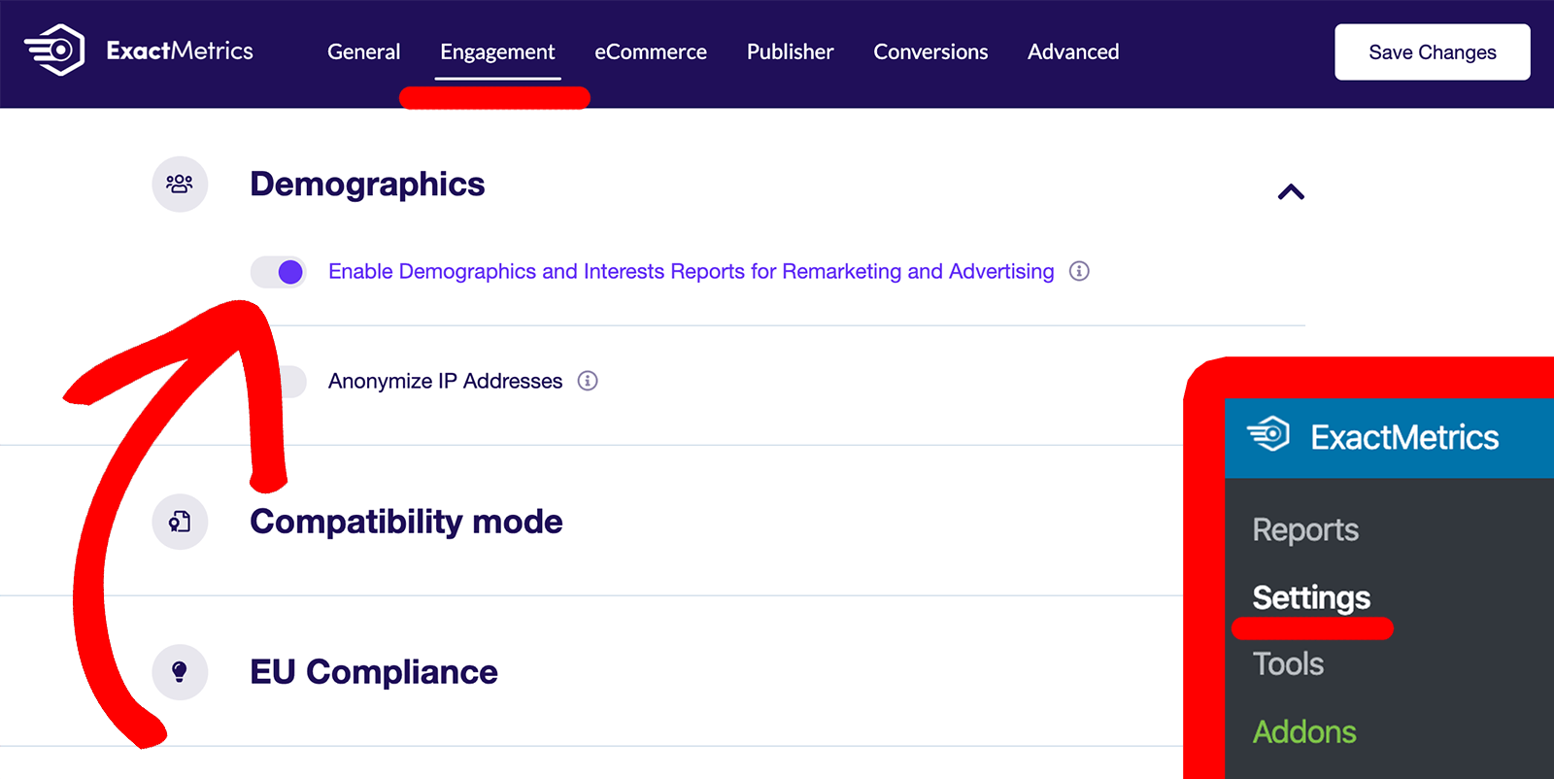Expand the Compatibility mode section
This screenshot has width=1554, height=779.
[x=406, y=522]
